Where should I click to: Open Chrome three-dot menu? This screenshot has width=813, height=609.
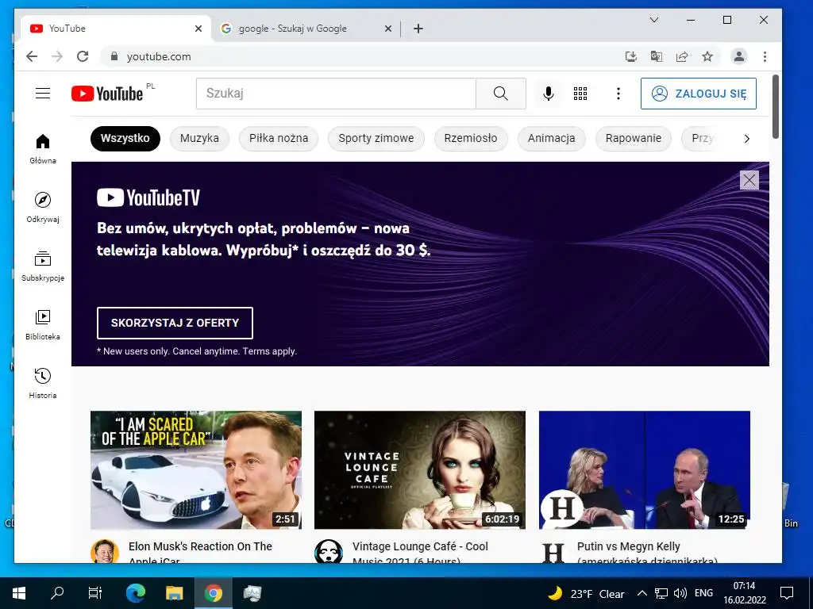[x=765, y=56]
